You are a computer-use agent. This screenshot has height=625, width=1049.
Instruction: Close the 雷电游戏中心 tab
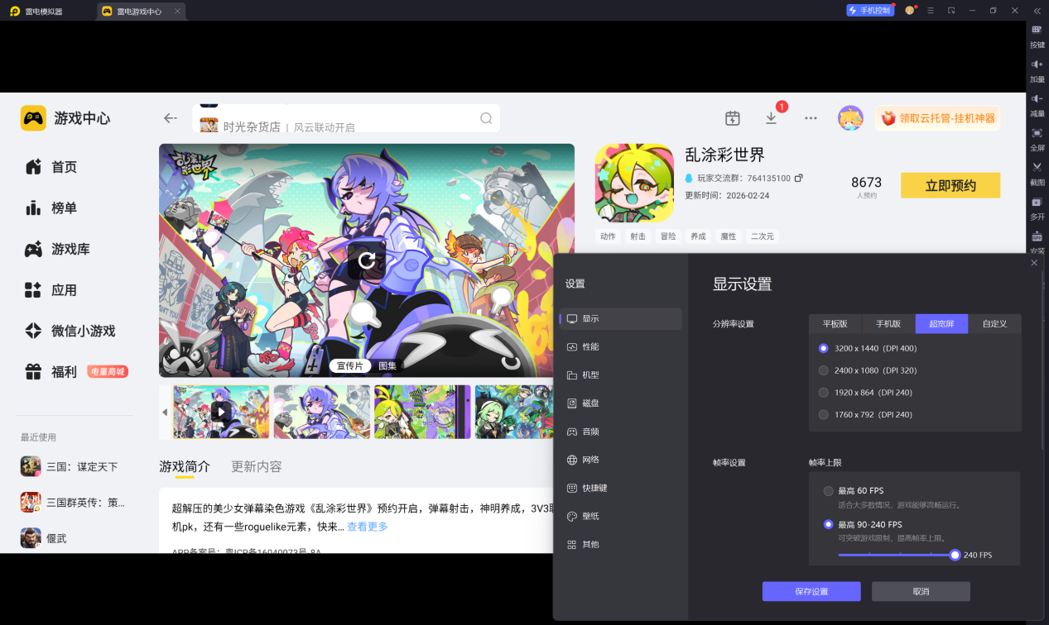click(177, 12)
